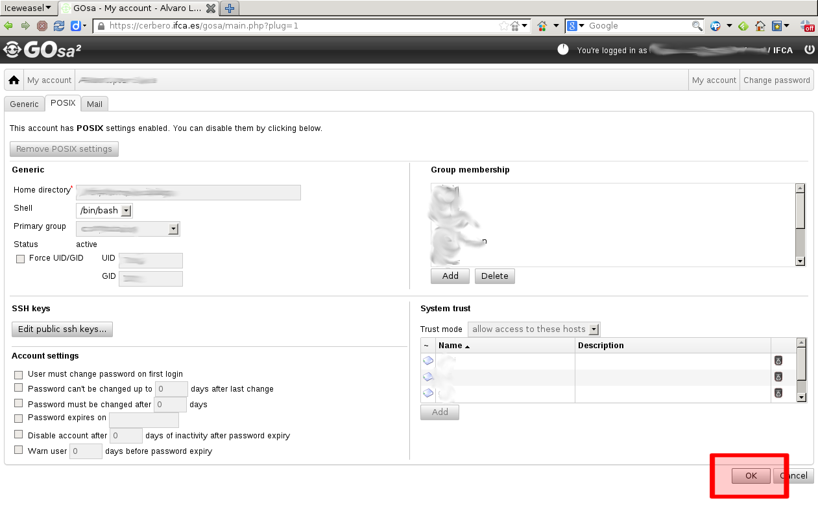This screenshot has width=818, height=522.
Task: Expand the Primary group dropdown
Action: pos(173,229)
